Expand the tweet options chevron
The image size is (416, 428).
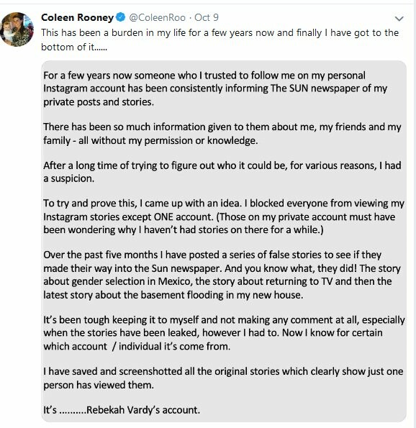coord(399,19)
